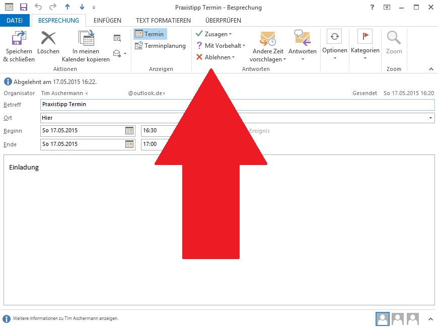Click the Mit Vorbehalt button

221,46
